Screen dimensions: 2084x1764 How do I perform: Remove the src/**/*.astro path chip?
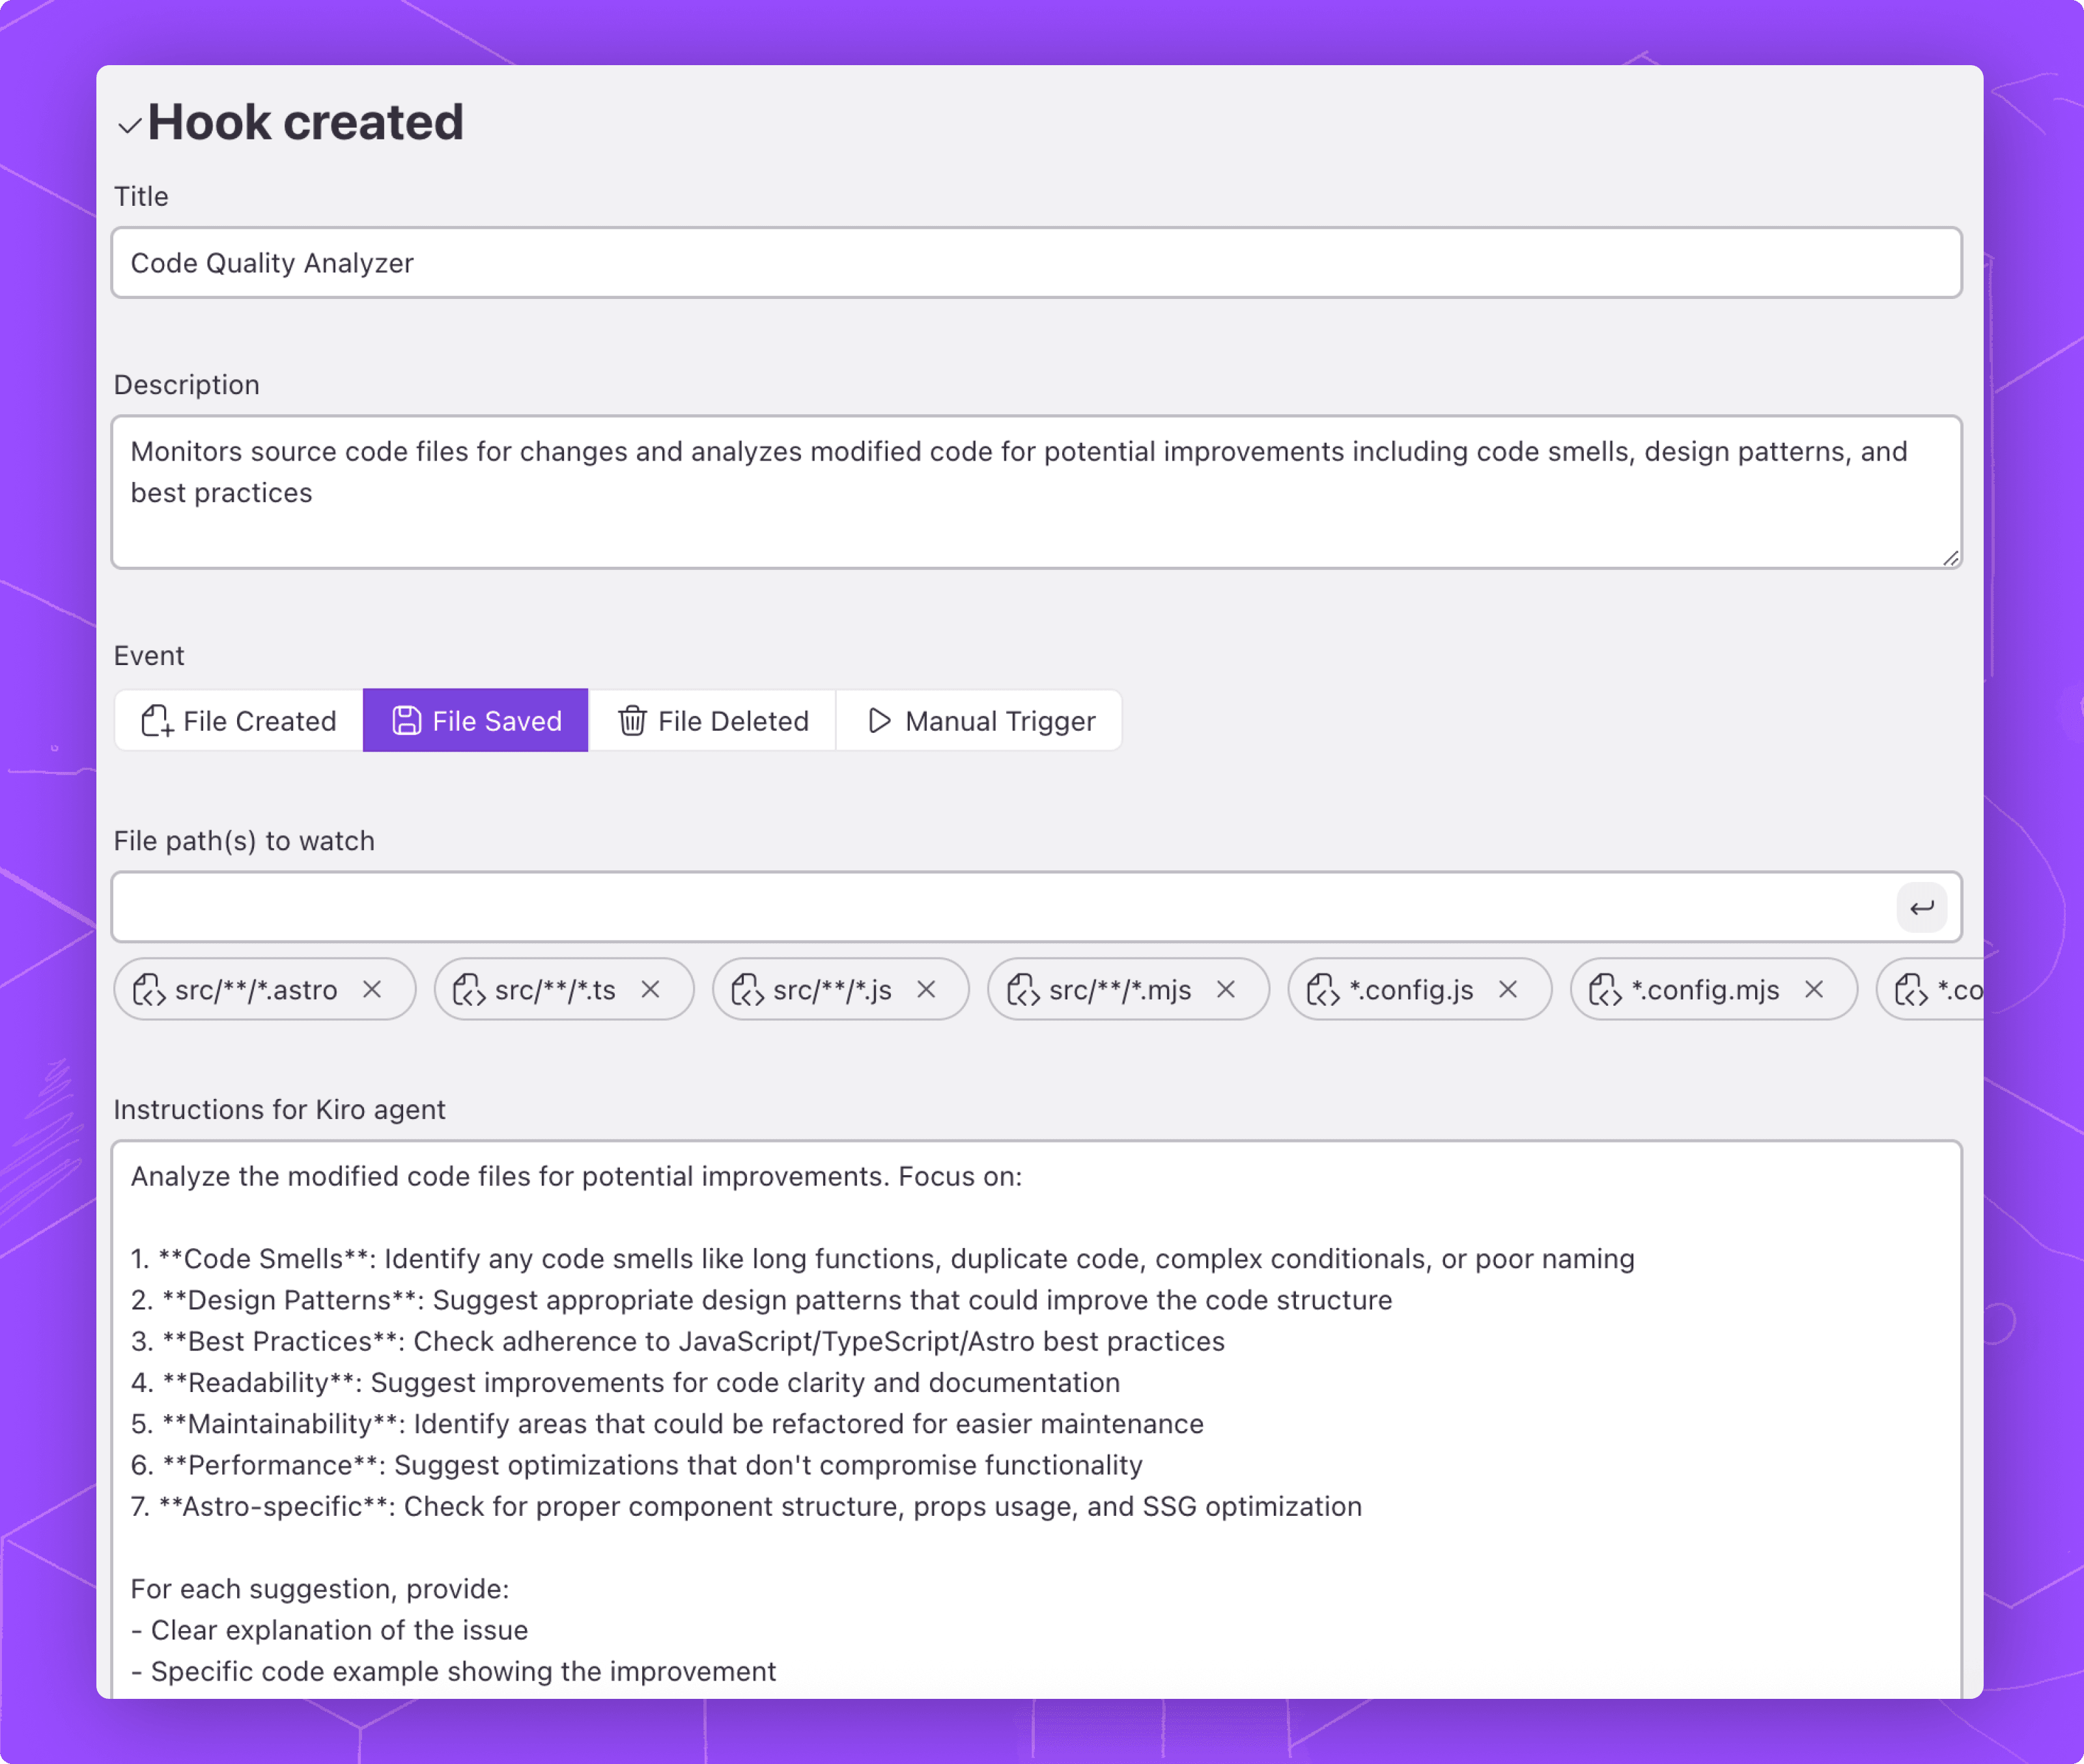[372, 990]
